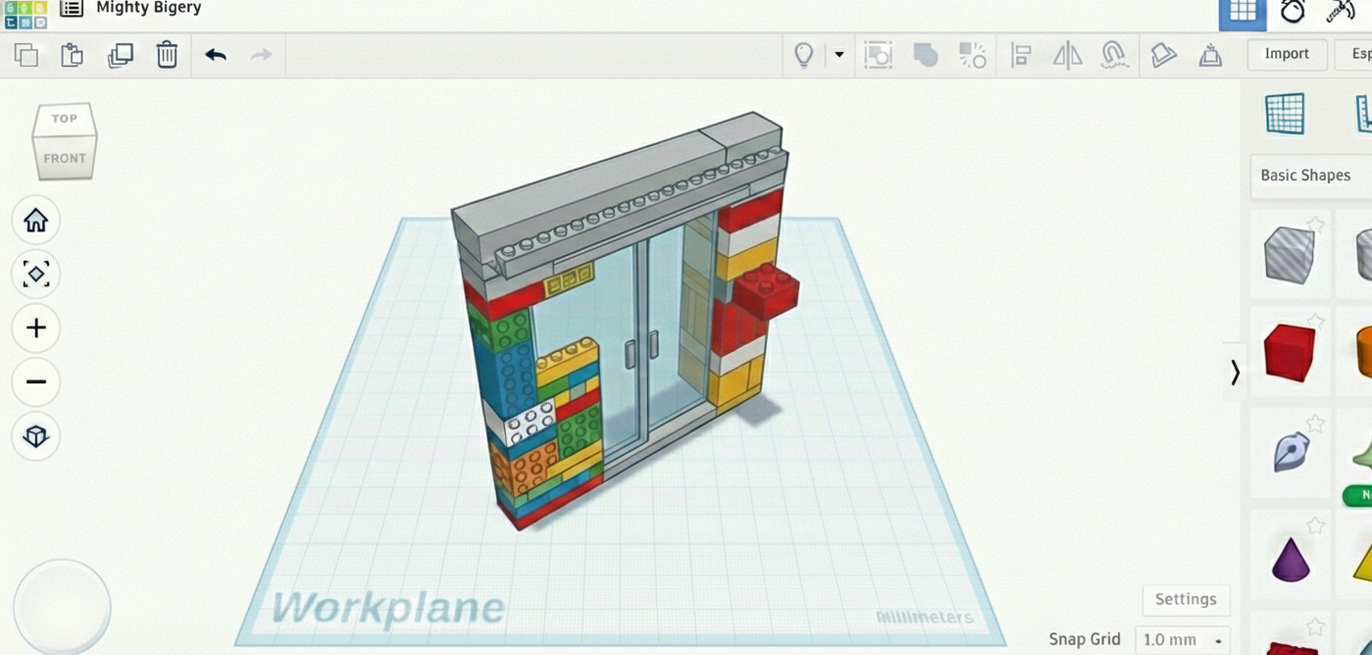Screen dimensions: 1372x655
Task: Click the Import button
Action: tap(1287, 54)
